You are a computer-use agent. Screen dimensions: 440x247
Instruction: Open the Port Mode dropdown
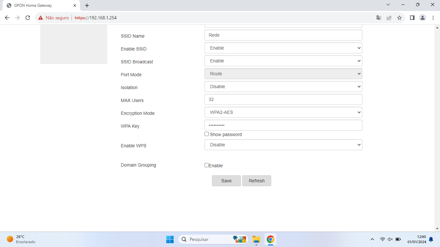pyautogui.click(x=283, y=74)
